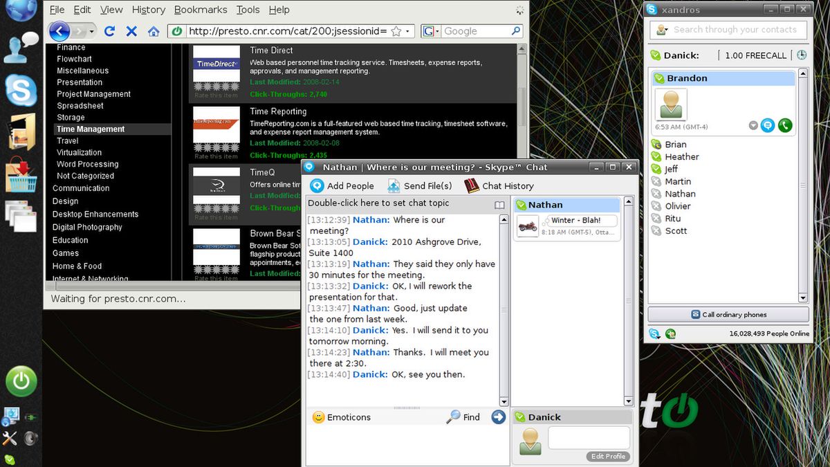Change Danick's status icon in Skype window
The width and height of the screenshot is (830, 467).
click(655, 55)
